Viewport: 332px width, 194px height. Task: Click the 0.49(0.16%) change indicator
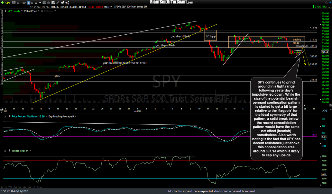[320, 7]
